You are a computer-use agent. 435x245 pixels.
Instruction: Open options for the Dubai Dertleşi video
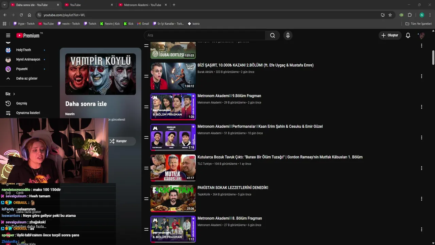point(422,46)
